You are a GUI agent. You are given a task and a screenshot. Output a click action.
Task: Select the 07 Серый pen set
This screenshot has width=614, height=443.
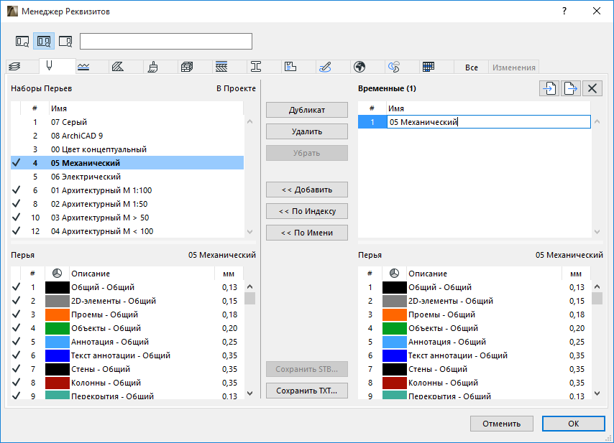pos(127,122)
